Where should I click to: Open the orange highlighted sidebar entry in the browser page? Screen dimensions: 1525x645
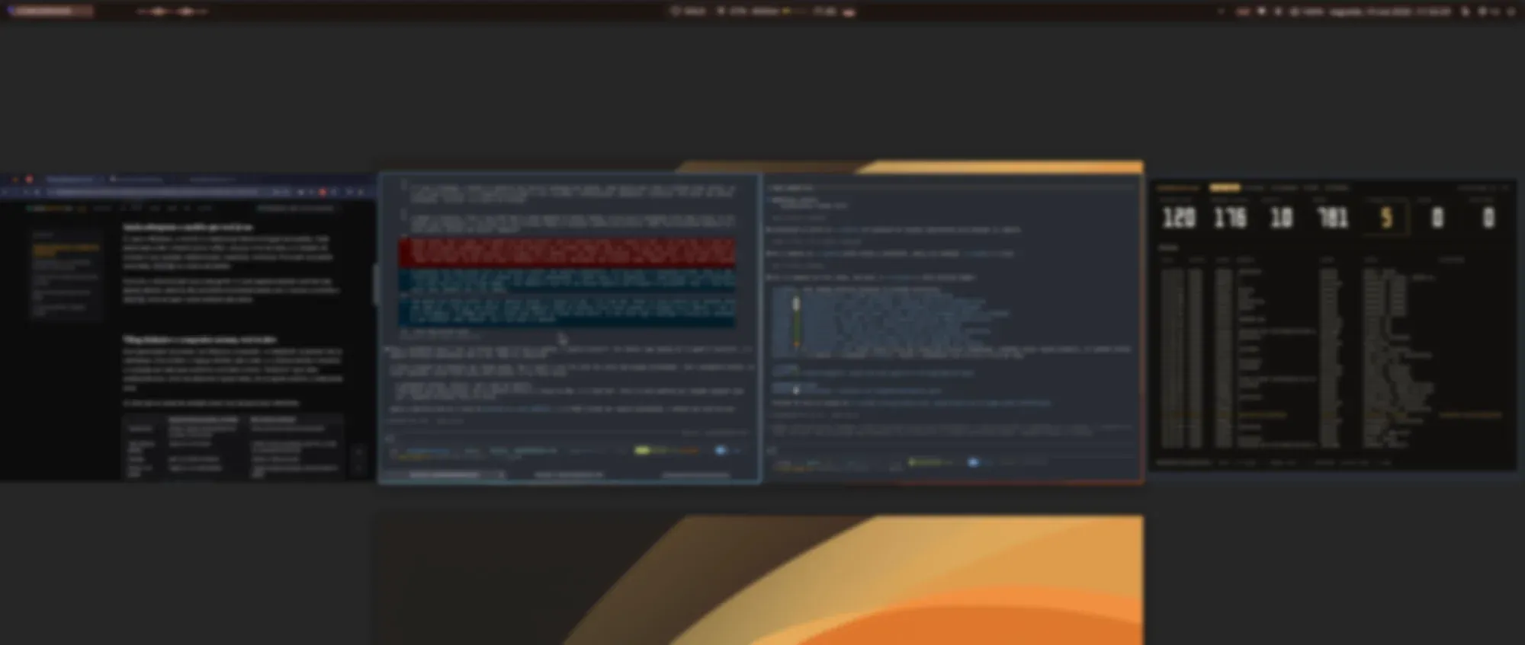[x=66, y=250]
